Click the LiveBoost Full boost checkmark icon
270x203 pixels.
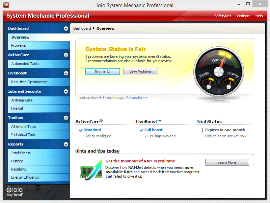(x=141, y=130)
